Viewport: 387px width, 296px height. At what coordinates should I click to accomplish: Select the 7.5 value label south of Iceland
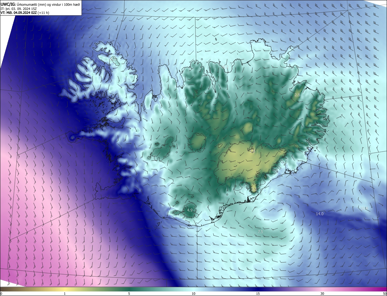pos(260,232)
